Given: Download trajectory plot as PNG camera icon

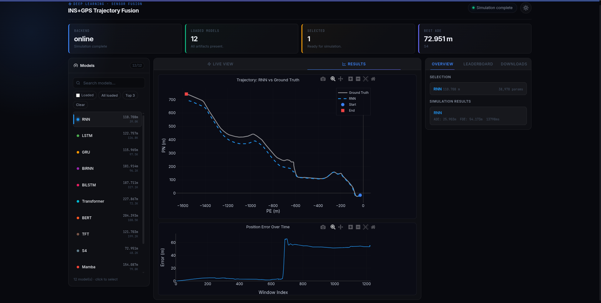Looking at the screenshot, I should (x=323, y=79).
